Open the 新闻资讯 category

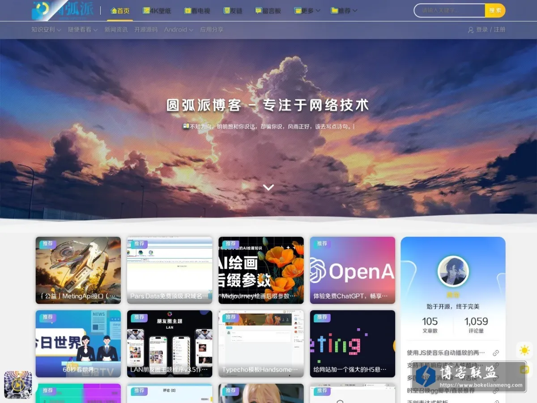coord(116,30)
